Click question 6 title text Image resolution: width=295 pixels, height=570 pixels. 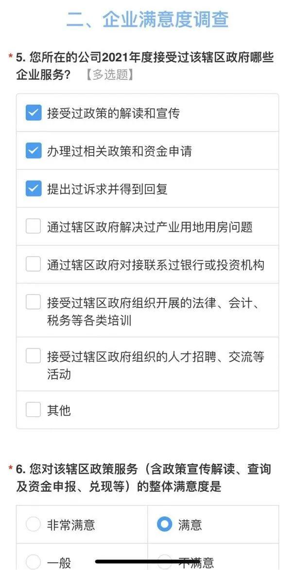143,478
